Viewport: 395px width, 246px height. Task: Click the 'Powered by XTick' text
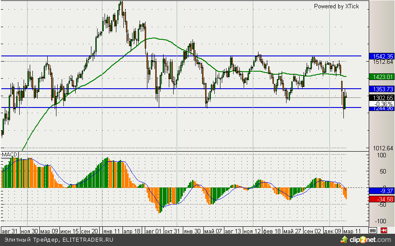pos(336,7)
